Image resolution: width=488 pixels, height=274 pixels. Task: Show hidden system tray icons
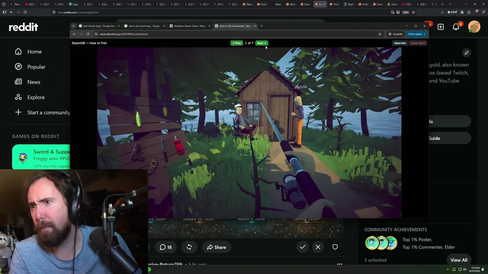448,270
